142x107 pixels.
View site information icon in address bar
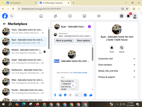[19, 9]
